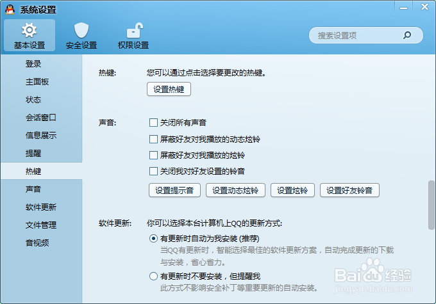Click the 软件更新: section label

[115, 223]
